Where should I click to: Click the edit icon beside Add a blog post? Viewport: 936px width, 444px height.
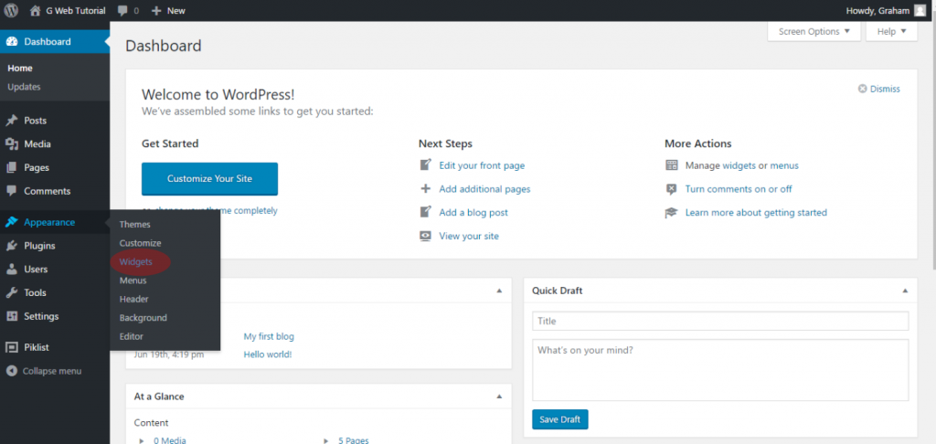[426, 212]
